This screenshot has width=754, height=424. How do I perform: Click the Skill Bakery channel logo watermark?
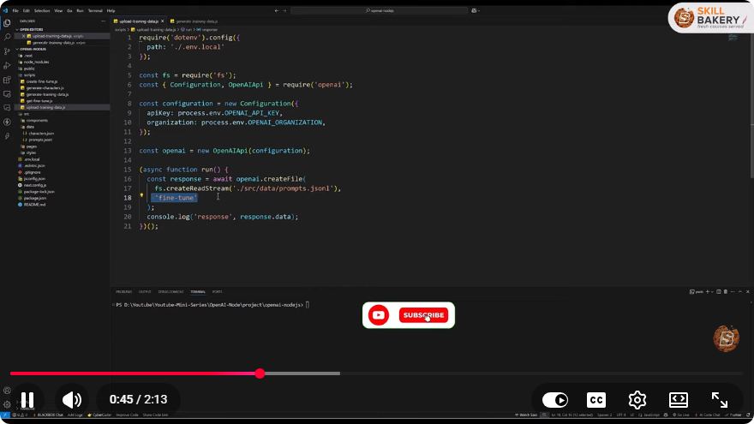tap(709, 18)
